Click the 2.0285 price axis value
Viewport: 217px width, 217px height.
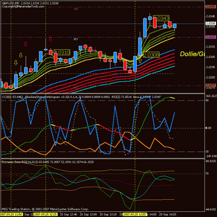[210, 77]
